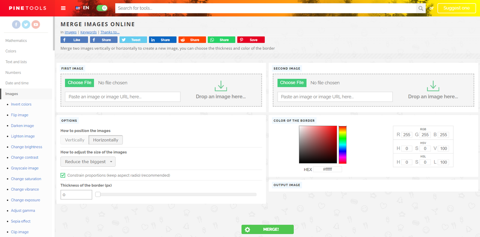Open Darken image tool link

[x=22, y=126]
